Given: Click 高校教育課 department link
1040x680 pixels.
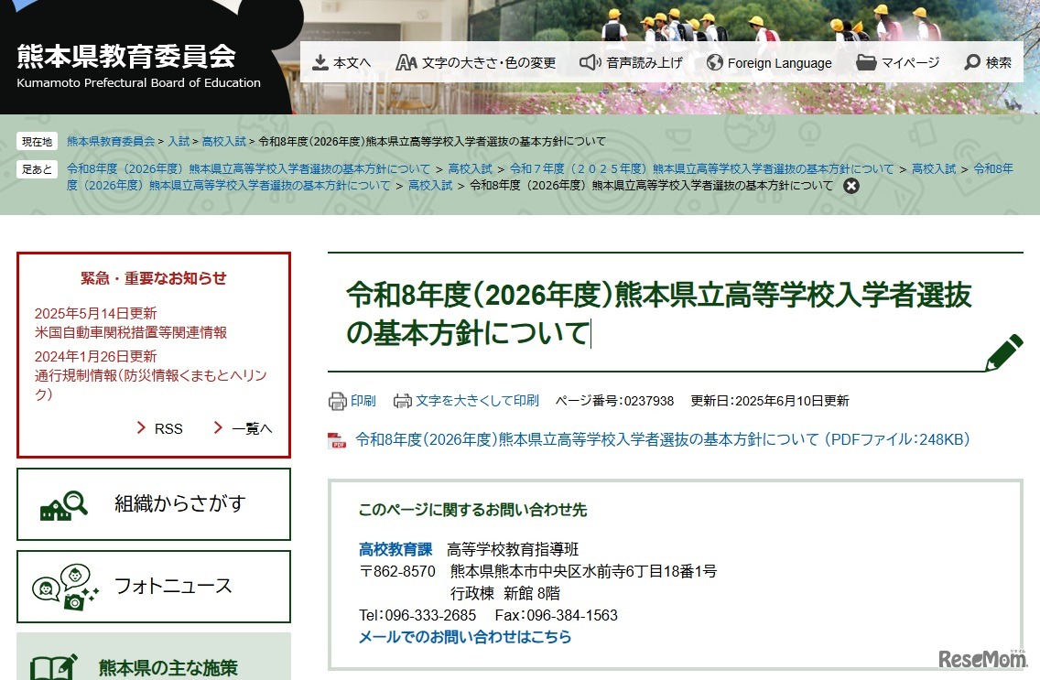Looking at the screenshot, I should (x=395, y=549).
